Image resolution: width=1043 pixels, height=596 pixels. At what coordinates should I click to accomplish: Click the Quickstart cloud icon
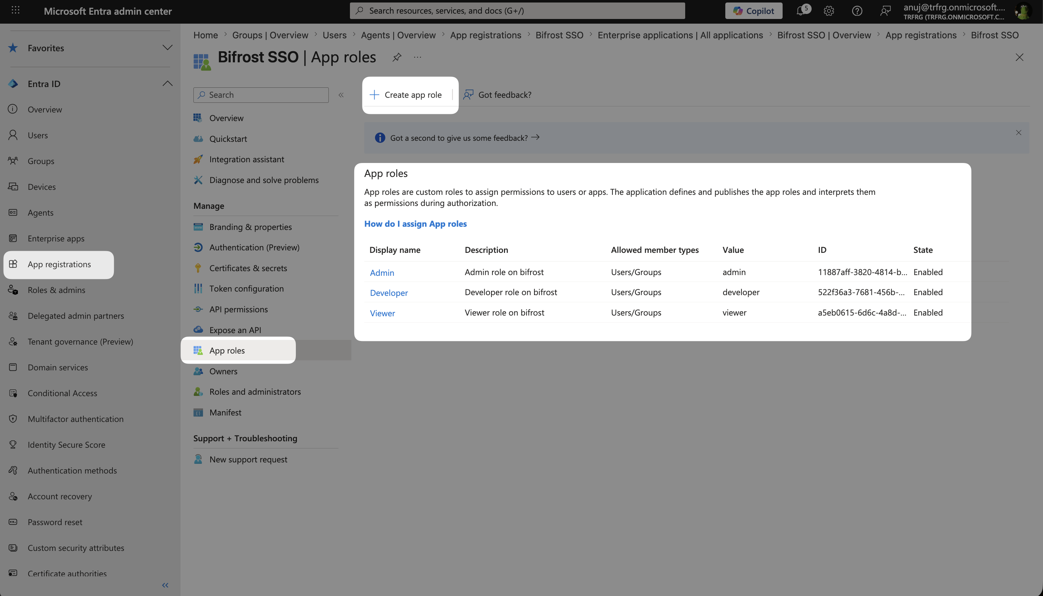(198, 139)
